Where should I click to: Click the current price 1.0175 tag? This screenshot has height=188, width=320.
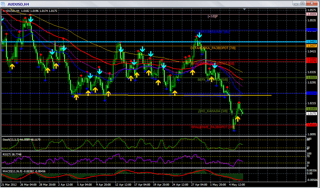(x=311, y=113)
